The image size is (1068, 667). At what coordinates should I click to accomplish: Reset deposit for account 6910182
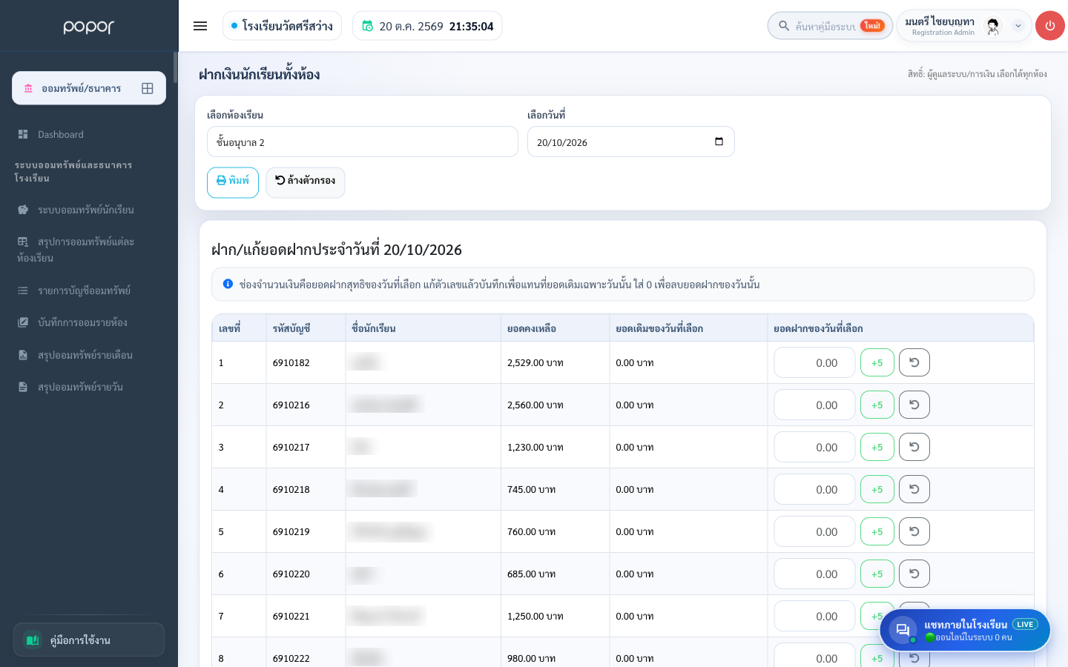coord(914,362)
